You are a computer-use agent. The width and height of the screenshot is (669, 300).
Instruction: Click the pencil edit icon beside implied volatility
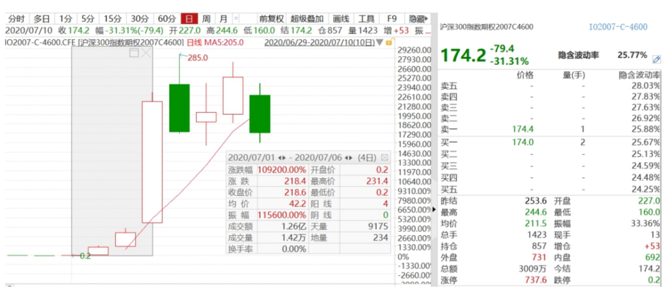657,59
